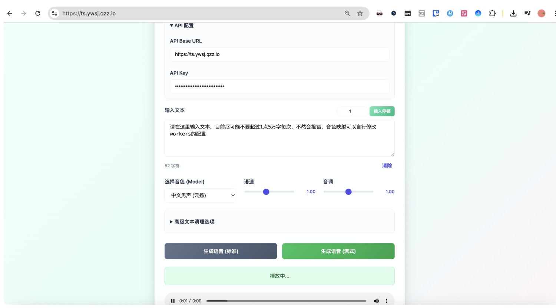
Task: Open the site information icon beside URL
Action: [54, 13]
